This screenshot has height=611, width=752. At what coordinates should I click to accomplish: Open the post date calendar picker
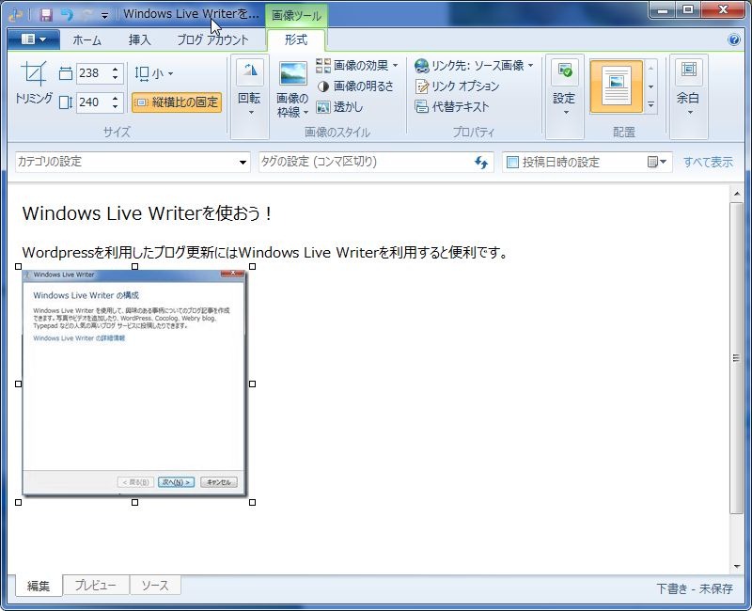coord(656,162)
